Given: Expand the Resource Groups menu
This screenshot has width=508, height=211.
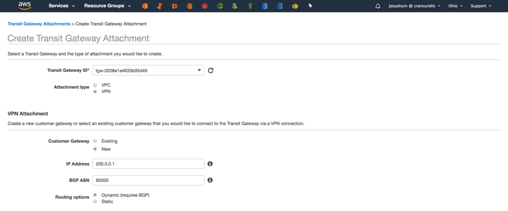Looking at the screenshot, I should pos(107,6).
